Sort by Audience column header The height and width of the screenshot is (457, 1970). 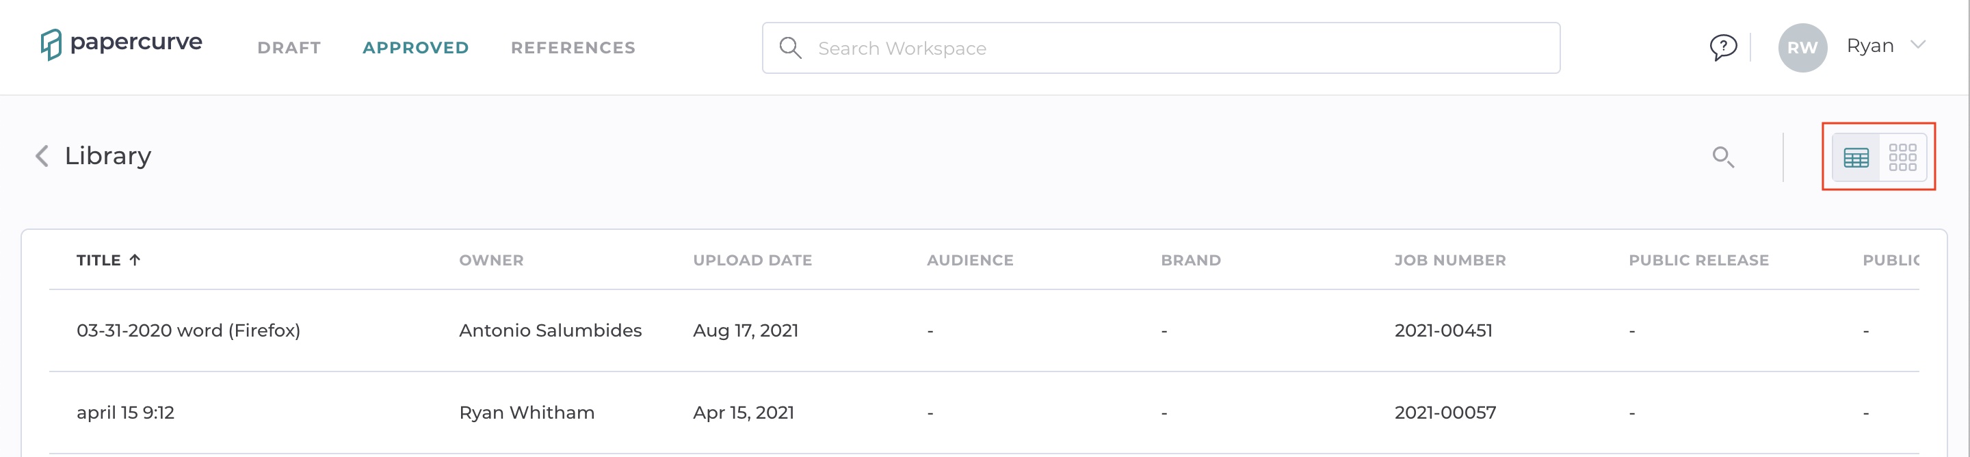pyautogui.click(x=970, y=260)
